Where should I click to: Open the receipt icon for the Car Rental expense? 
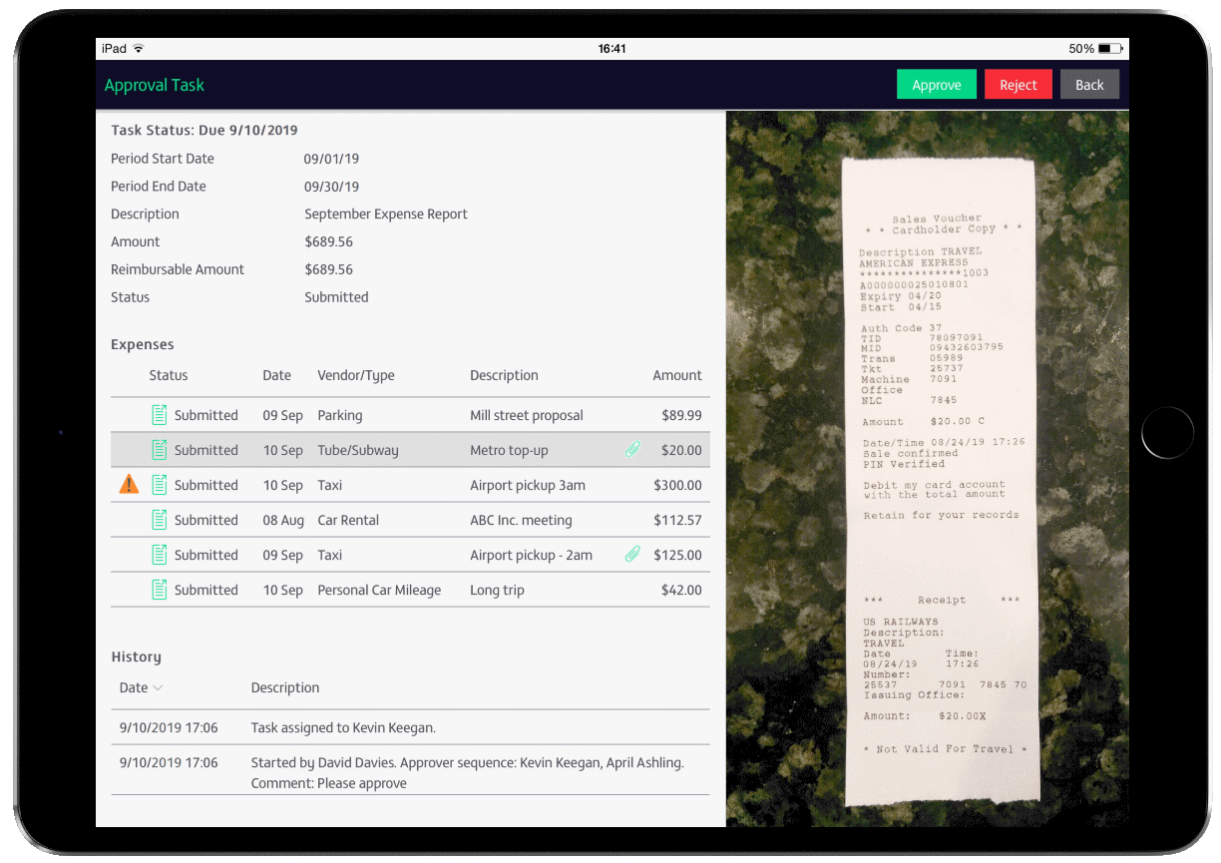click(161, 519)
